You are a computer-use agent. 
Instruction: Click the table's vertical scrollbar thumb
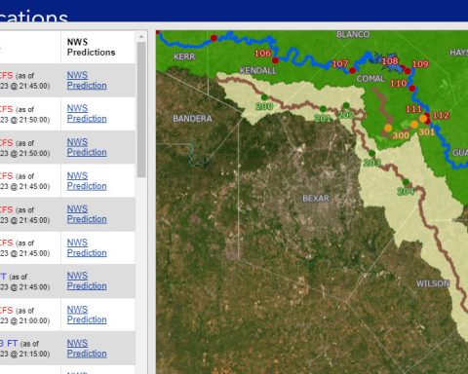[x=141, y=109]
